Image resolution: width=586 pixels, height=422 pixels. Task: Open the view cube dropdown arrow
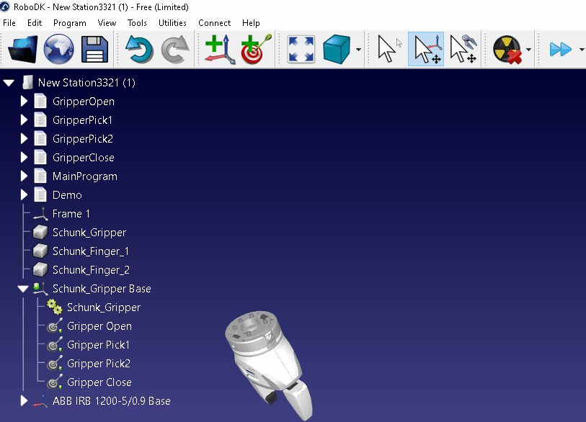tap(358, 49)
